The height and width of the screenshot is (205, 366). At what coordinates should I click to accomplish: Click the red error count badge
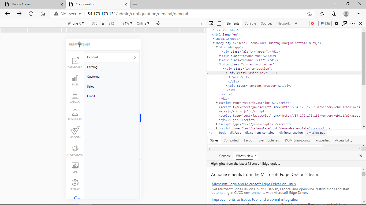point(314,23)
